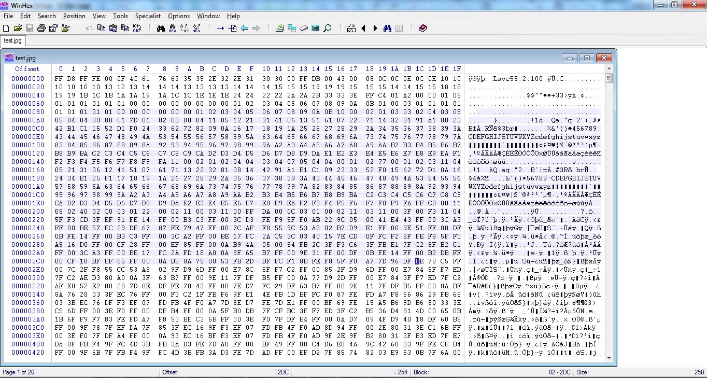Navigate Back with the blue left arrow
The width and height of the screenshot is (707, 378).
tap(244, 28)
